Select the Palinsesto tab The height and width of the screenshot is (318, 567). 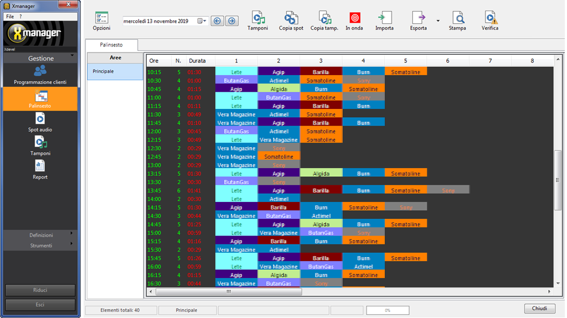pyautogui.click(x=111, y=45)
